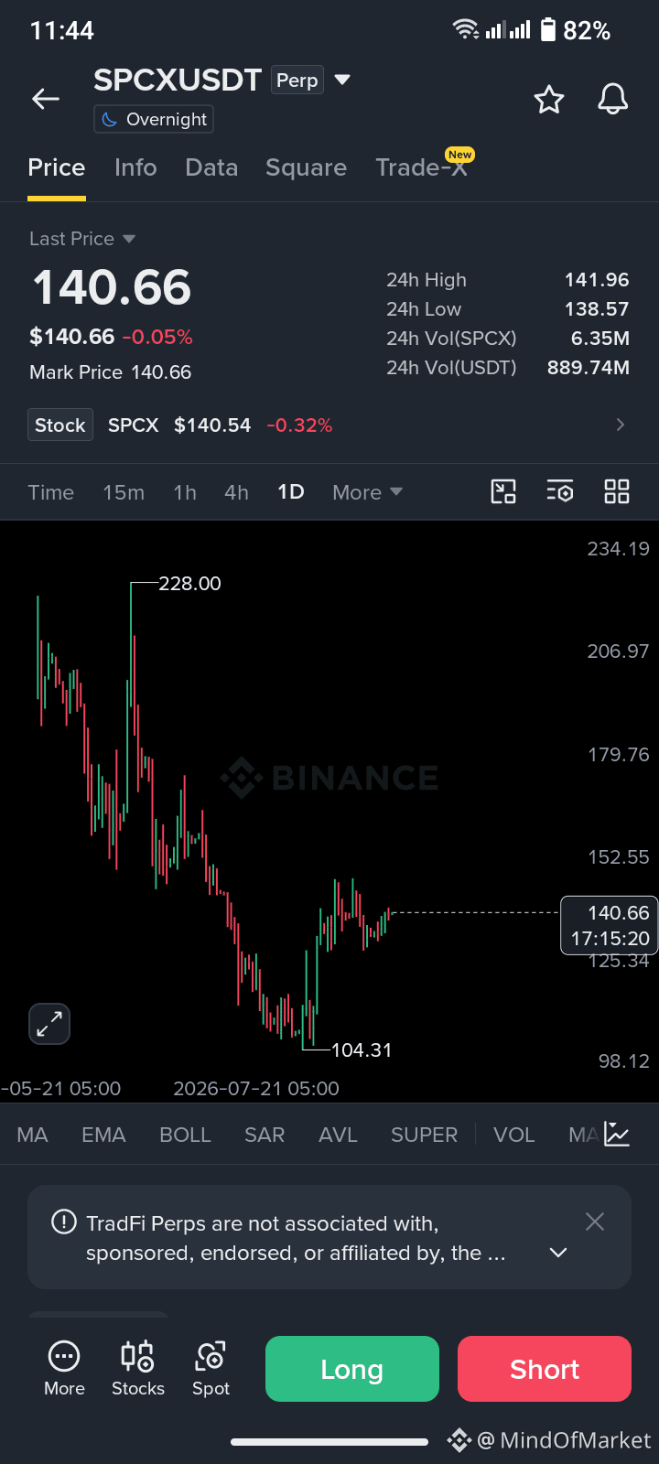Viewport: 659px width, 1464px height.
Task: Open the multi-chart grid layout icon
Action: tap(617, 491)
